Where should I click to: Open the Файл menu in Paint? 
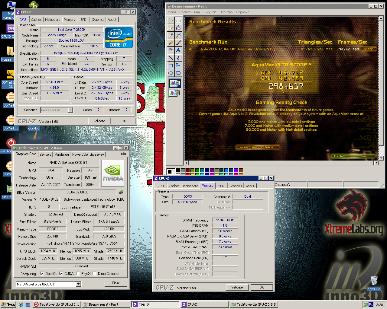[x=172, y=12]
